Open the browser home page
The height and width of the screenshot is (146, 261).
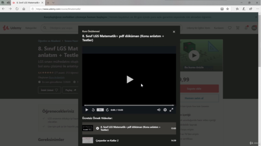click(x=24, y=9)
